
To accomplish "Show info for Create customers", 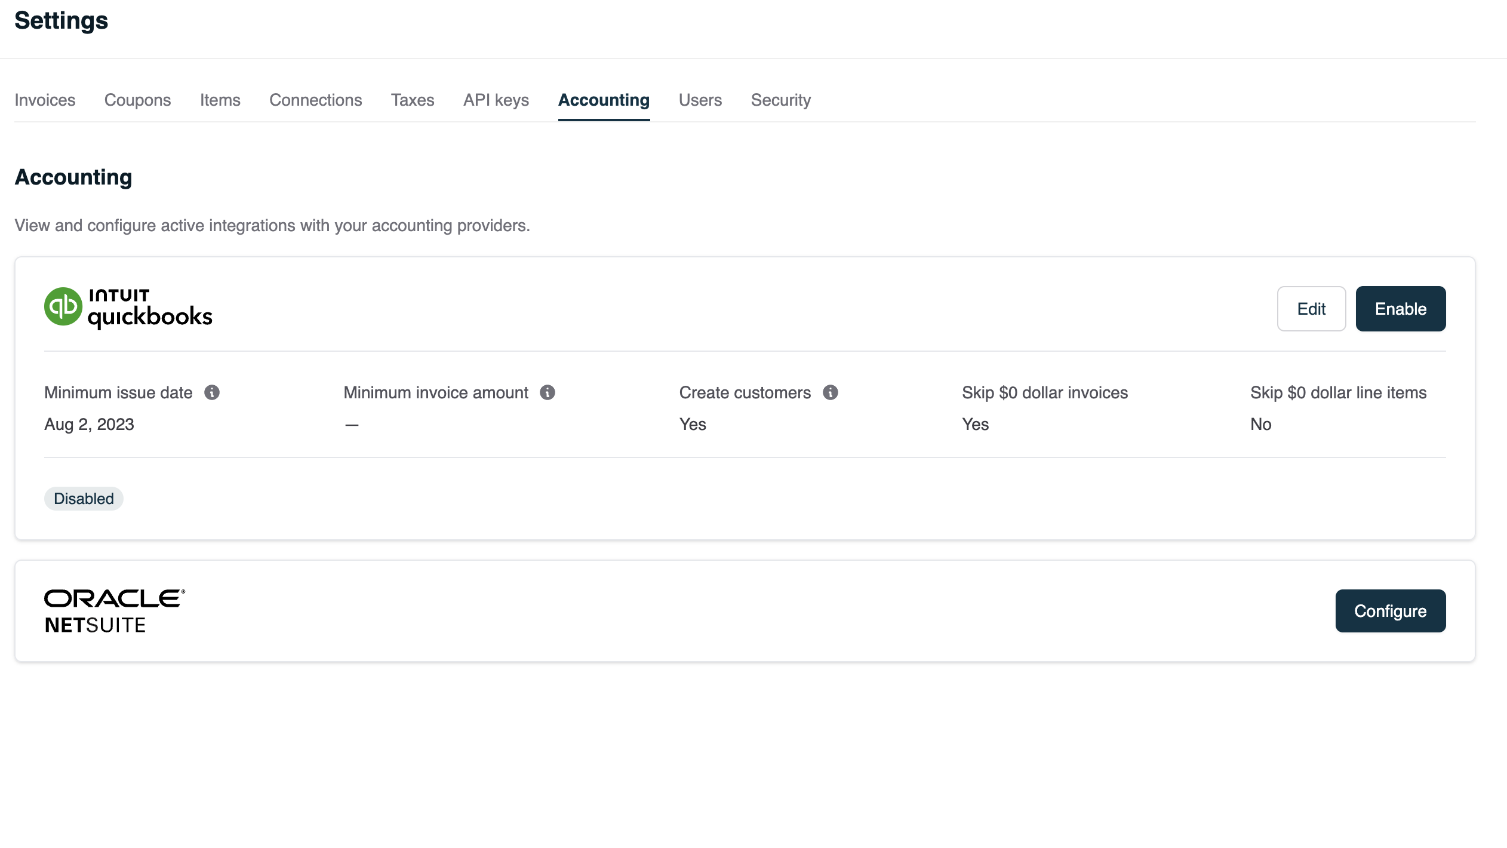I will point(831,392).
